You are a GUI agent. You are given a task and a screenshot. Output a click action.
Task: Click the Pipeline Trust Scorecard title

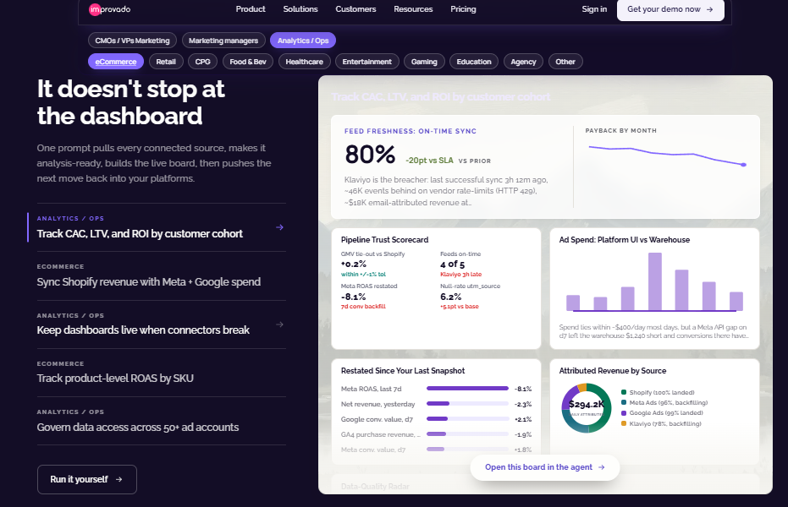tap(384, 240)
